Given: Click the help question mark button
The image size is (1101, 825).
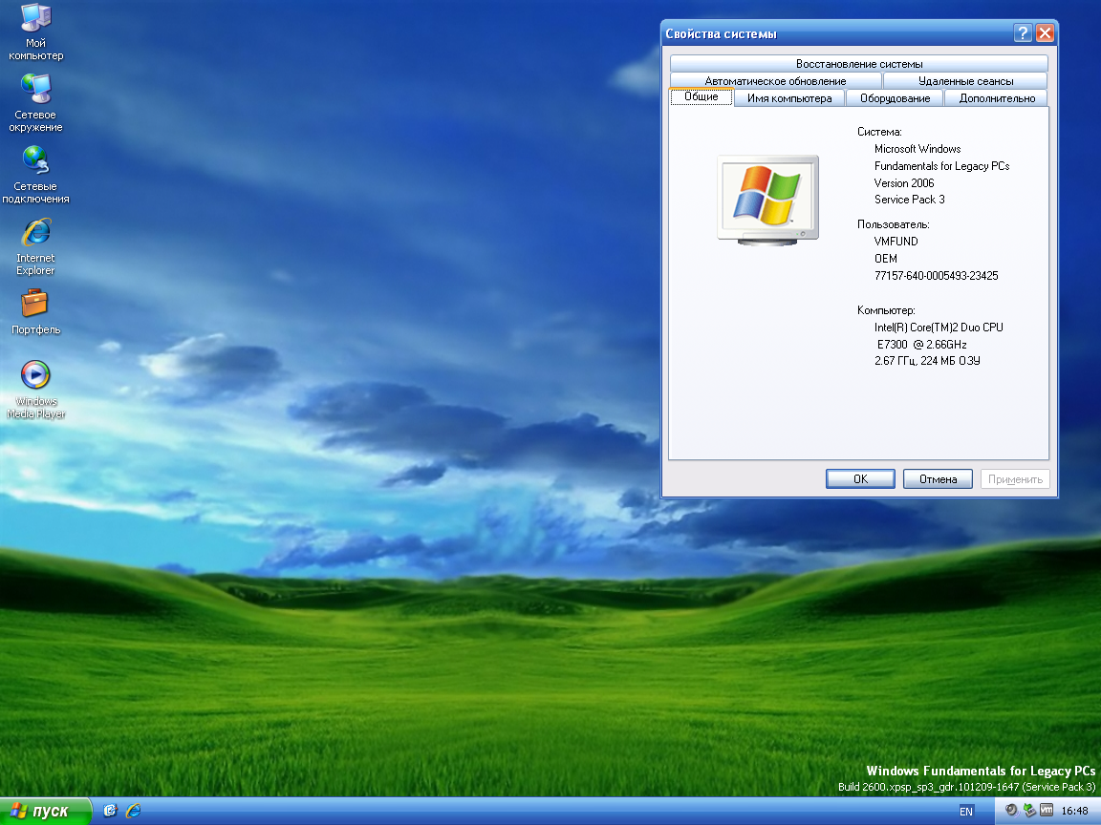Looking at the screenshot, I should click(x=1023, y=33).
